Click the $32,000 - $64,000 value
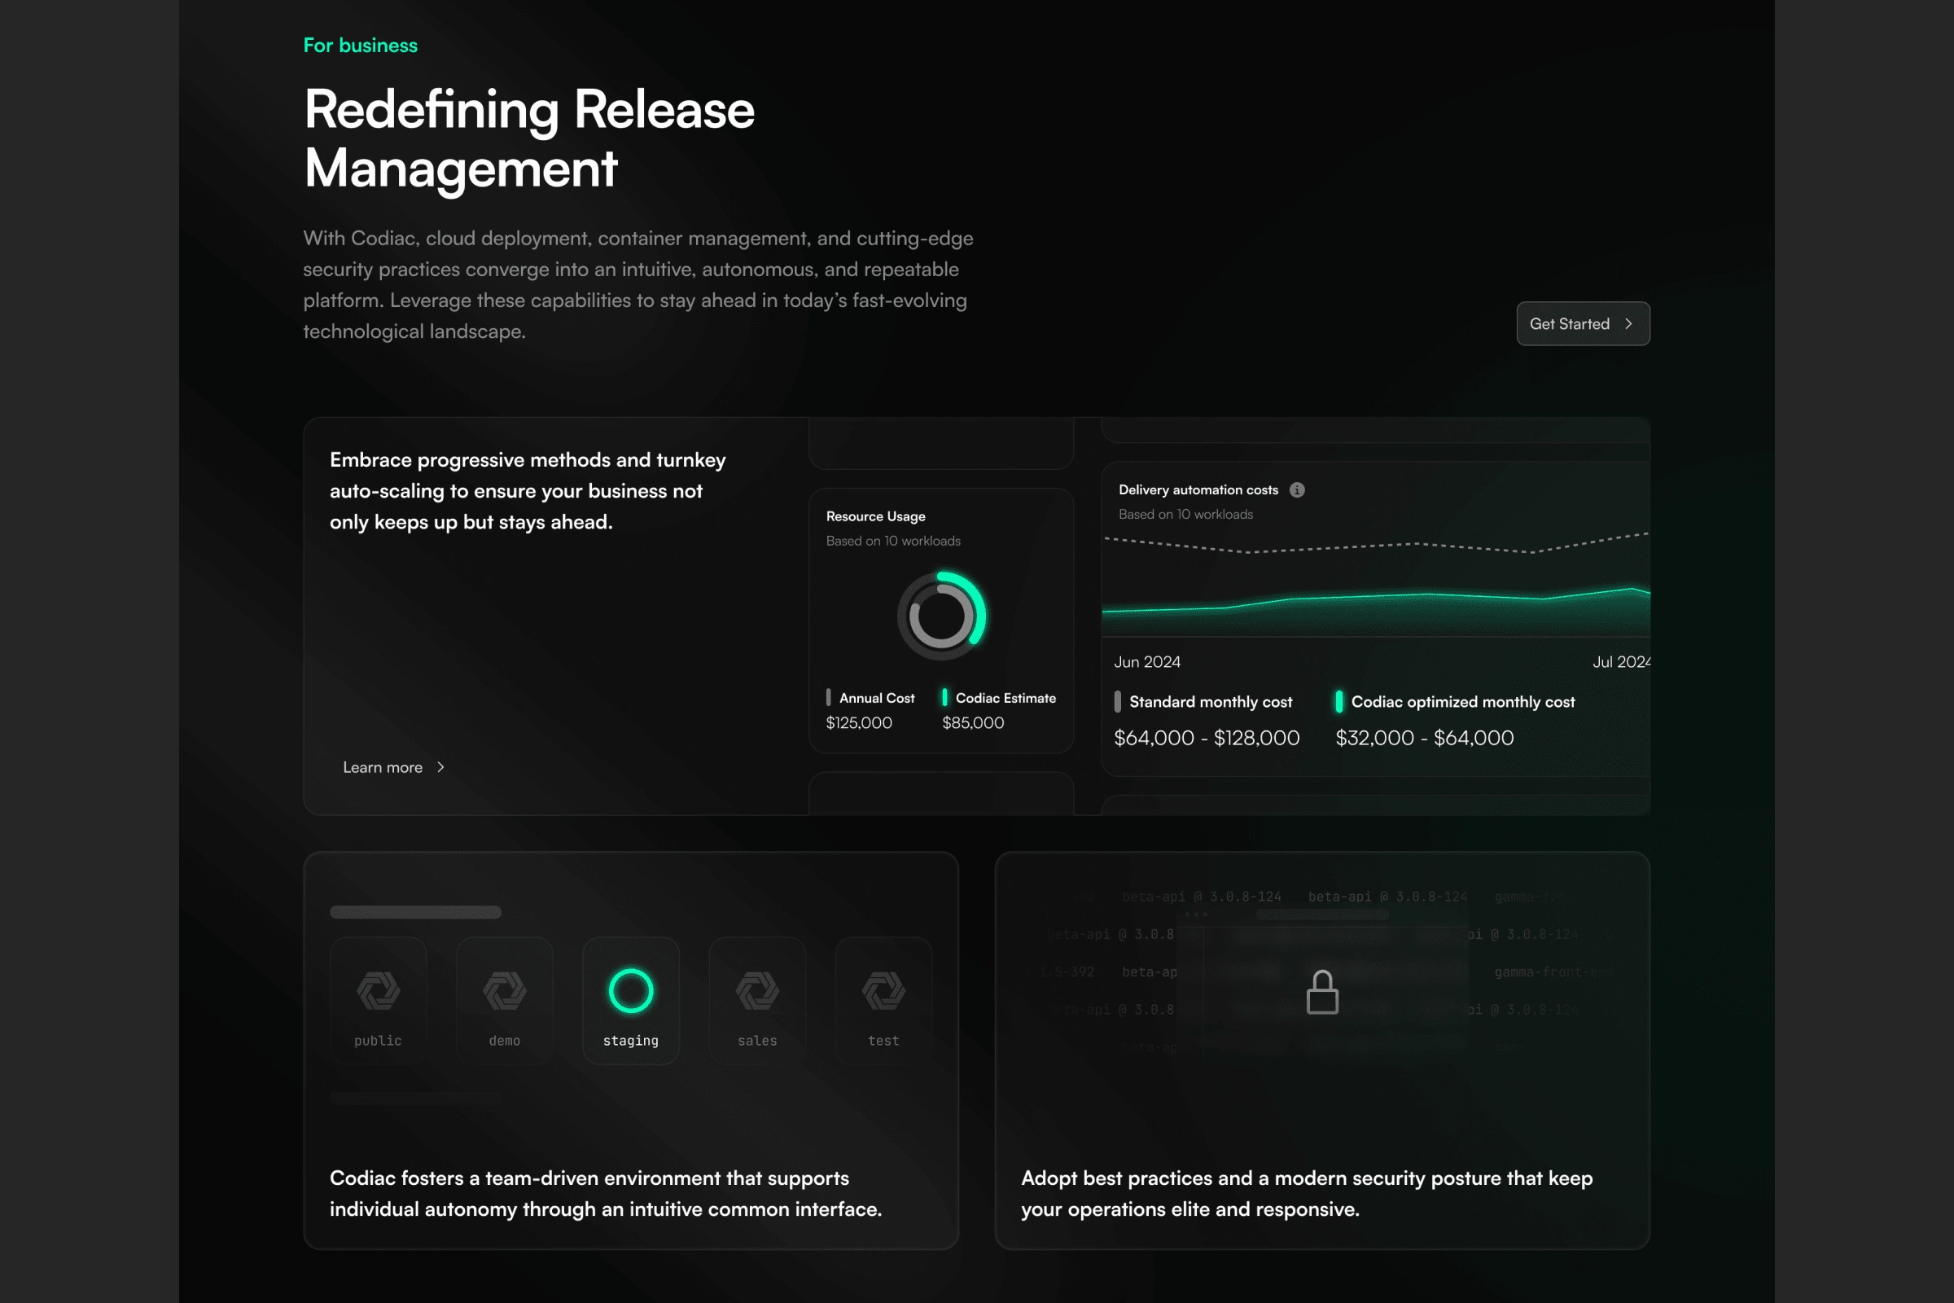The image size is (1954, 1303). tap(1424, 737)
